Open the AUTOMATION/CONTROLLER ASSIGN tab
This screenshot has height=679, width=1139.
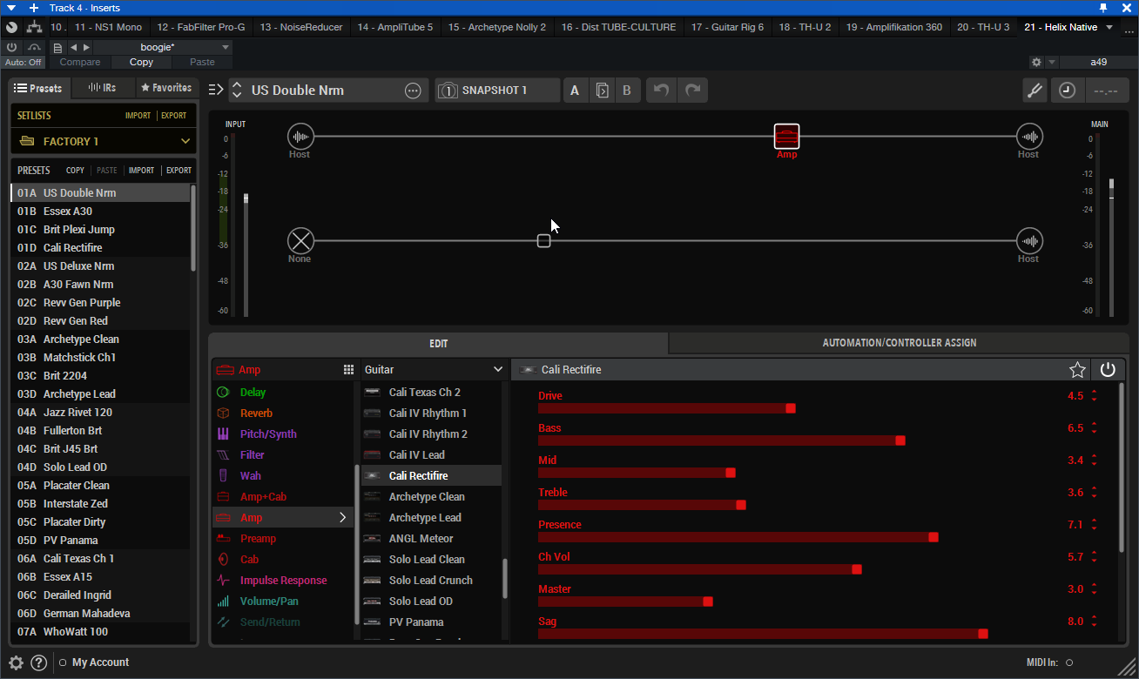[900, 343]
